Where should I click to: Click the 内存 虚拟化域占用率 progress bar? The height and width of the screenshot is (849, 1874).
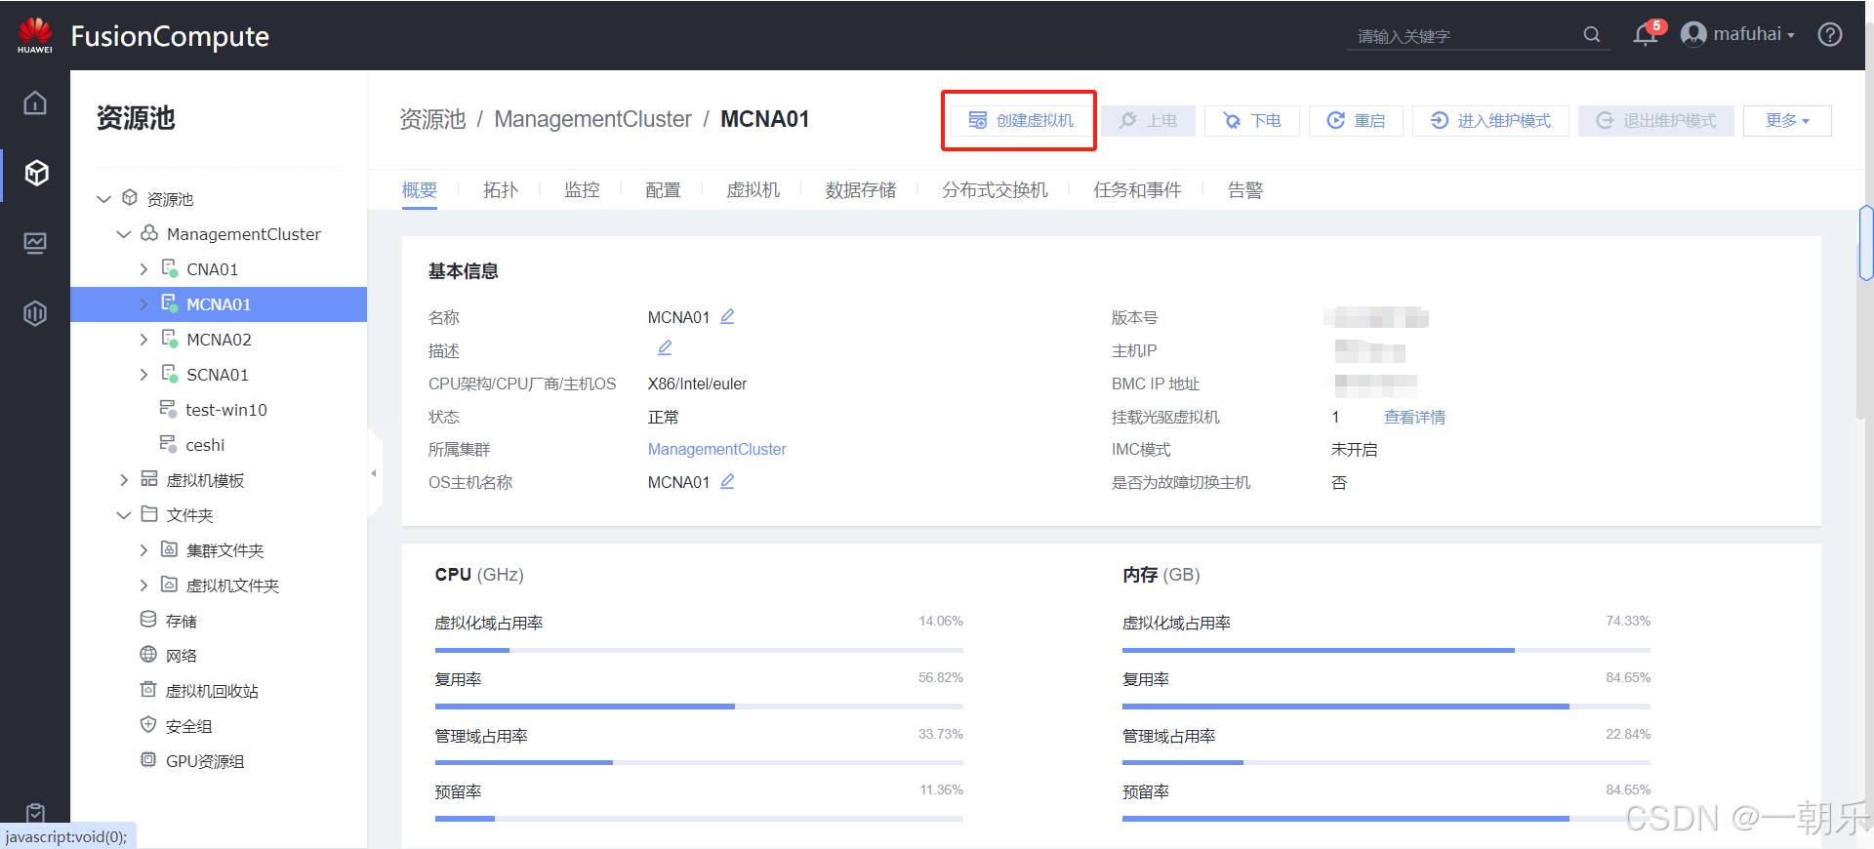pos(1386,650)
